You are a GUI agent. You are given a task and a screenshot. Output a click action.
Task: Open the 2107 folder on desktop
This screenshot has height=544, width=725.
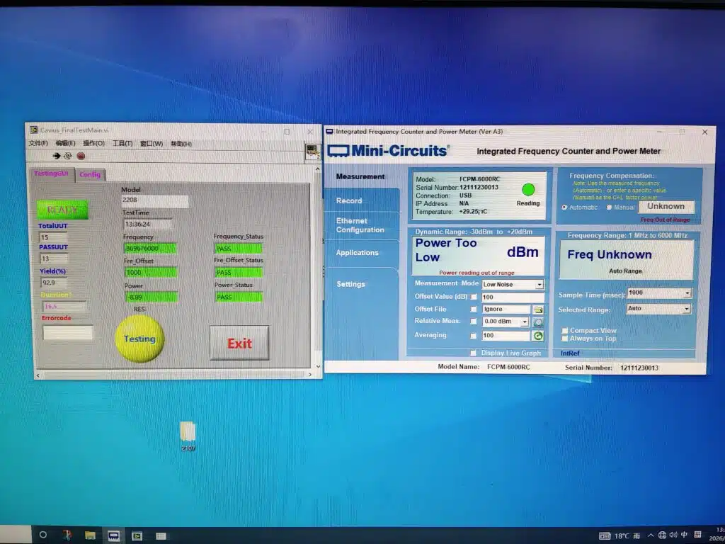pyautogui.click(x=188, y=436)
